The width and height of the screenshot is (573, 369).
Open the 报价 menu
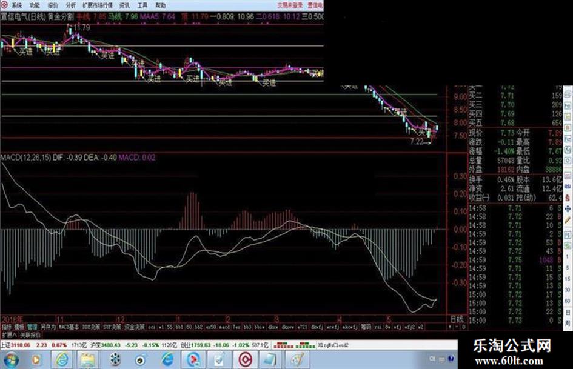coord(53,5)
